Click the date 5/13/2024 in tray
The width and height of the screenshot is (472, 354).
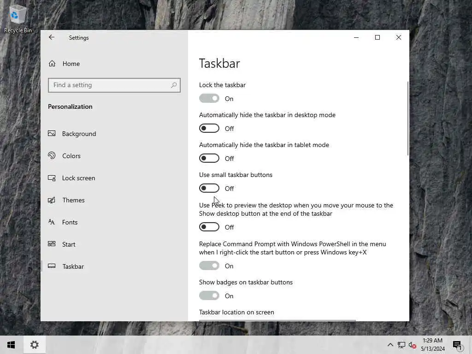pyautogui.click(x=432, y=348)
